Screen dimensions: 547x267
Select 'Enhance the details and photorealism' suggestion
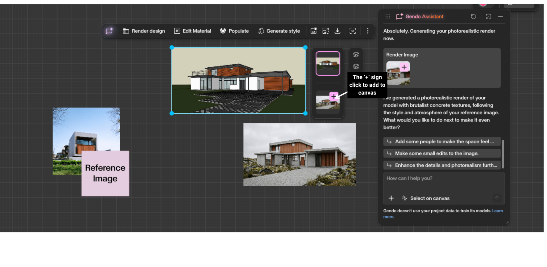pyautogui.click(x=442, y=165)
